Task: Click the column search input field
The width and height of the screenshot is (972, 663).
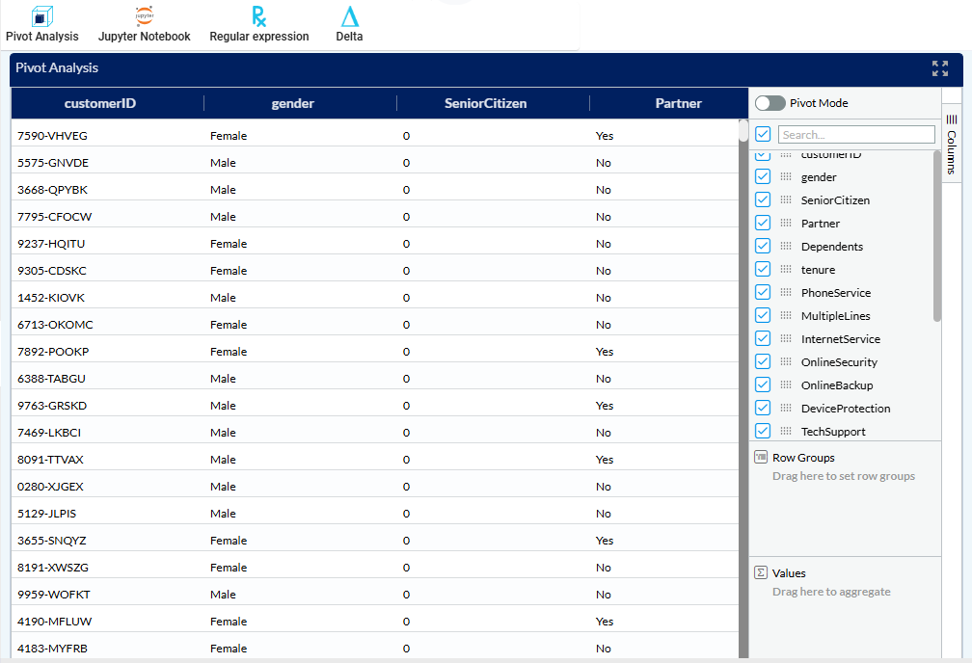Action: pyautogui.click(x=856, y=135)
